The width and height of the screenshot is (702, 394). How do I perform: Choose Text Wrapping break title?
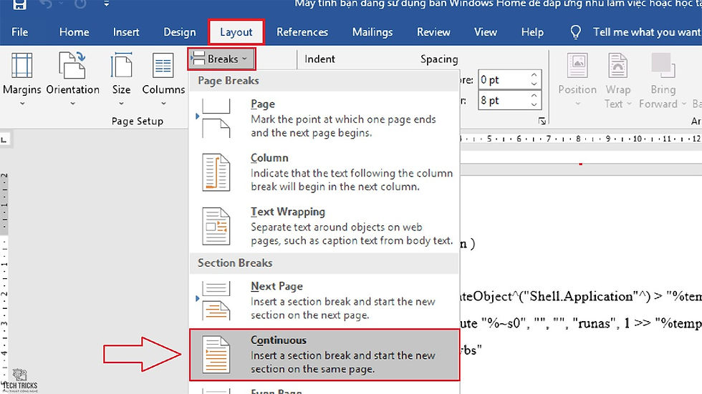click(288, 212)
